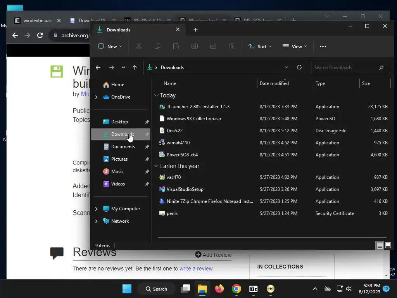Click the Paste clipboard icon
The image size is (397, 298).
point(176,47)
